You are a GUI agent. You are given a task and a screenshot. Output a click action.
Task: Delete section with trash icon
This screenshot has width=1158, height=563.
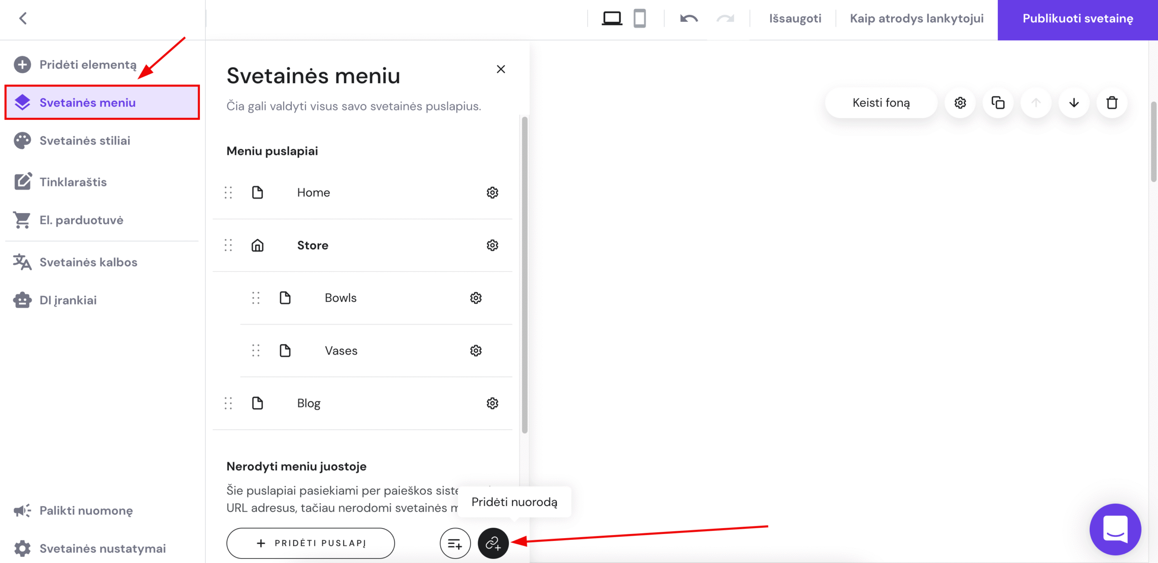coord(1111,103)
